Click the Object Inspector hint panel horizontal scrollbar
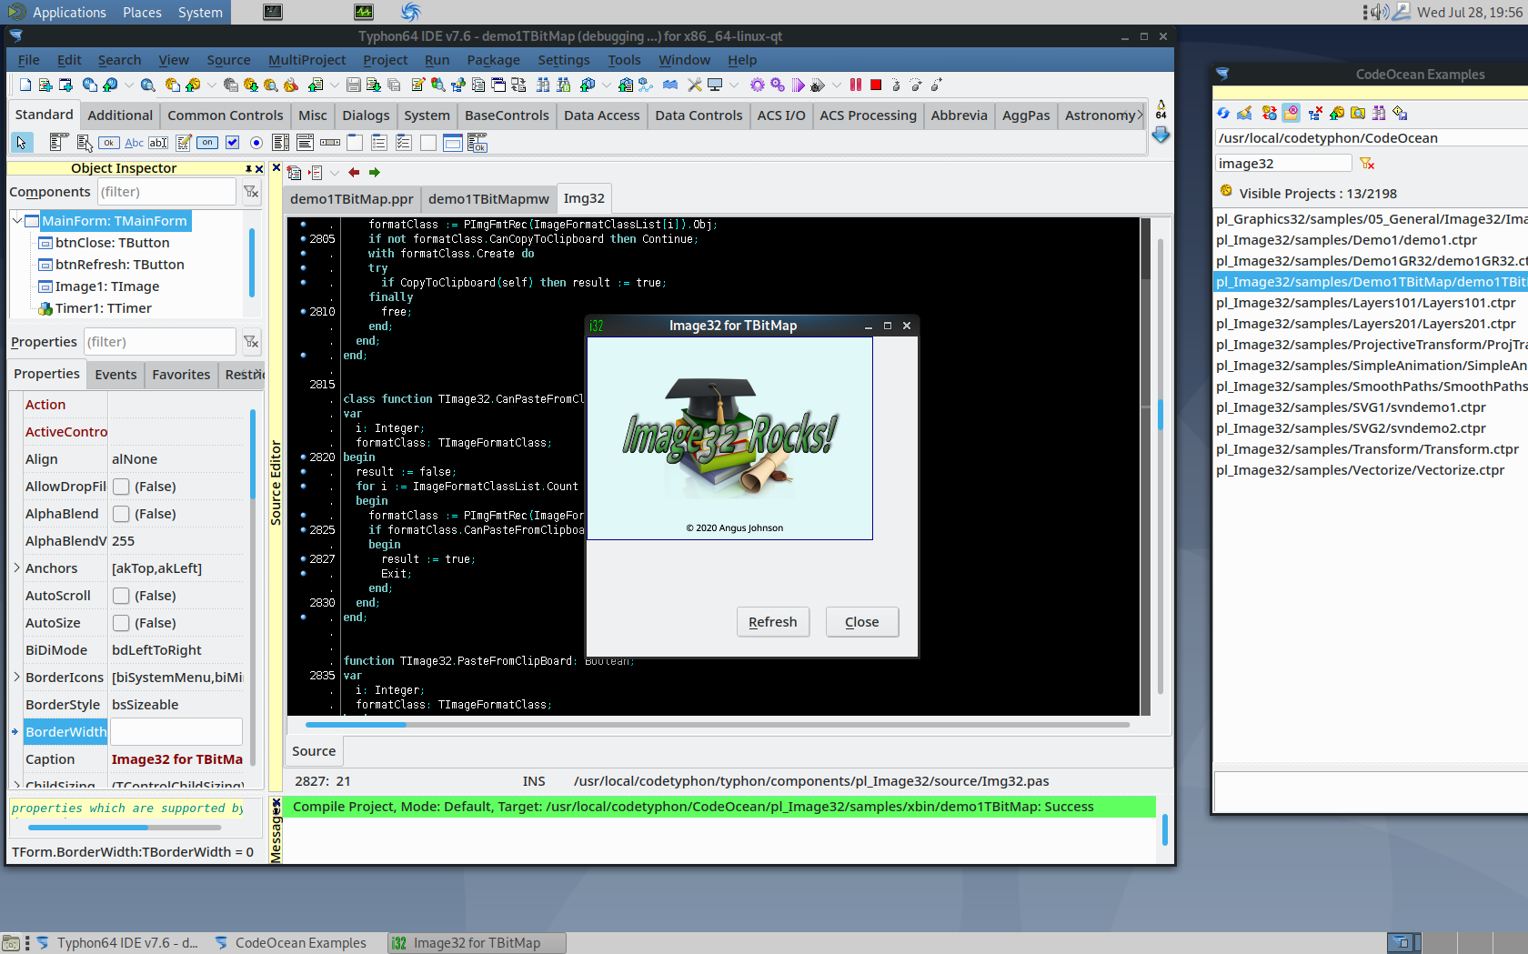This screenshot has width=1528, height=954. (x=125, y=828)
